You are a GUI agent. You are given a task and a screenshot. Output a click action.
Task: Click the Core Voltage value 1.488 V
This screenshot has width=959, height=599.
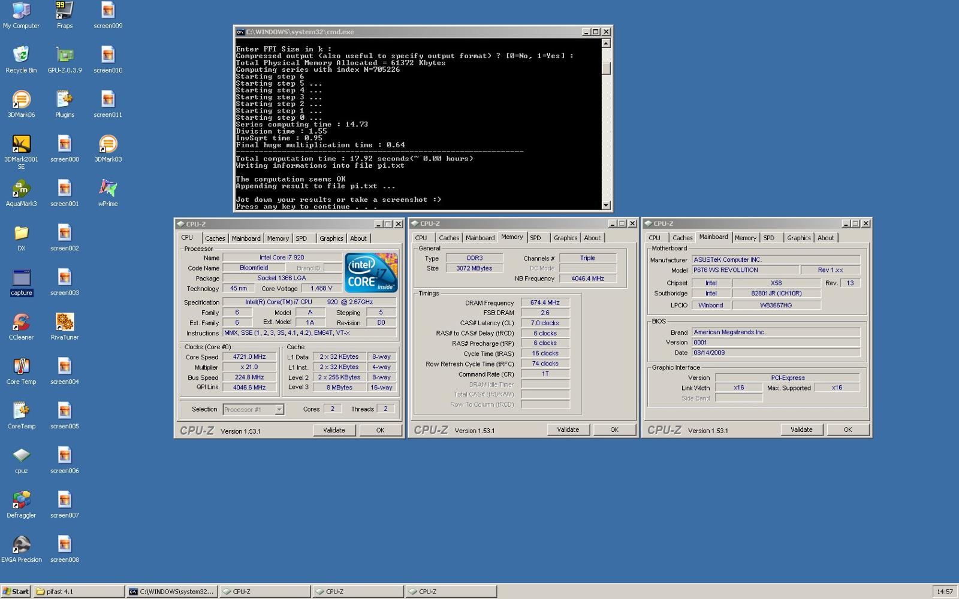[x=321, y=288]
